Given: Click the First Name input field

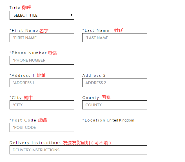Looking at the screenshot, I should 42,38.
